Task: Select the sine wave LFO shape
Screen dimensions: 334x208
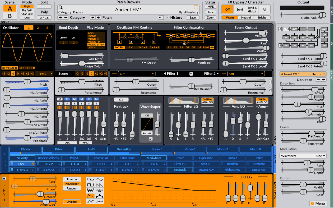Action: [90, 179]
